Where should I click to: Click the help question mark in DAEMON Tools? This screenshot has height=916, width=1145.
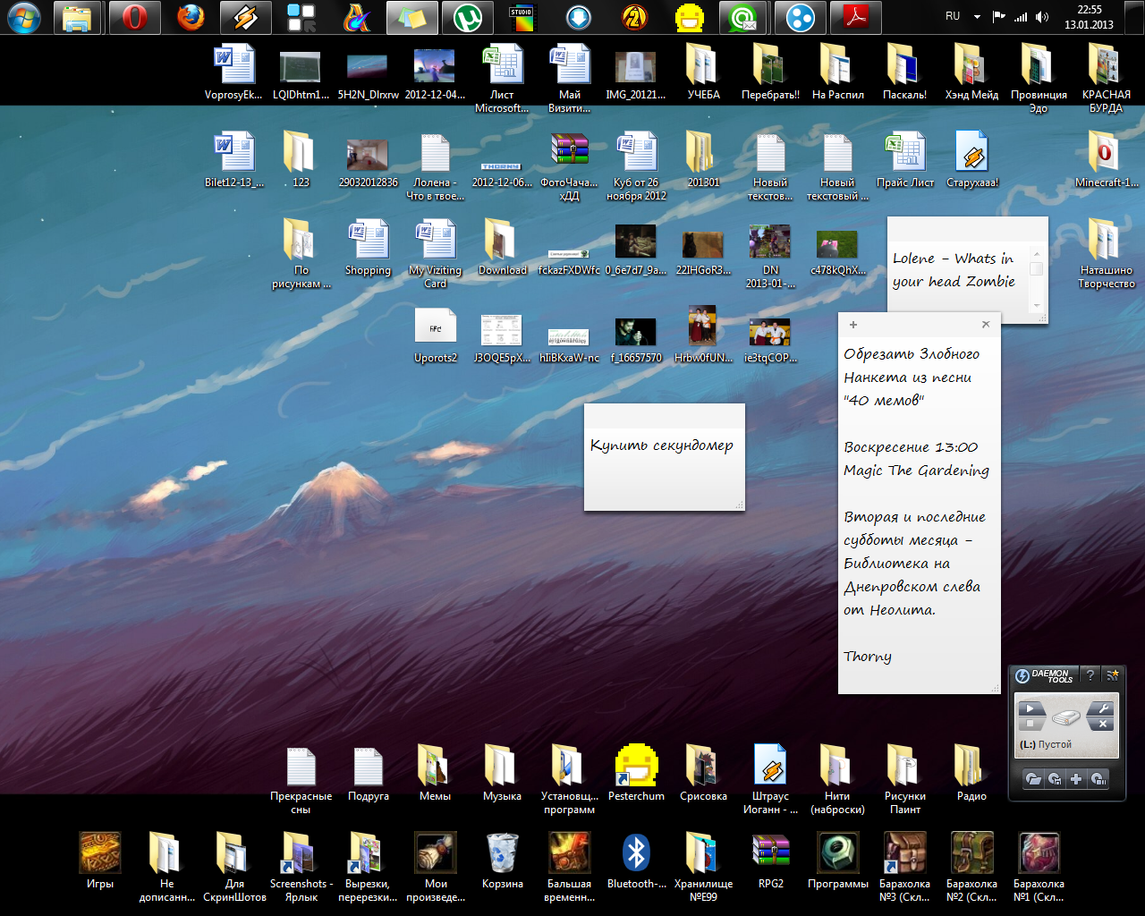(1090, 675)
